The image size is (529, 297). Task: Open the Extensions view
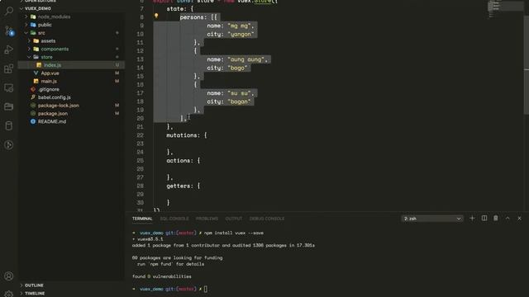9,68
